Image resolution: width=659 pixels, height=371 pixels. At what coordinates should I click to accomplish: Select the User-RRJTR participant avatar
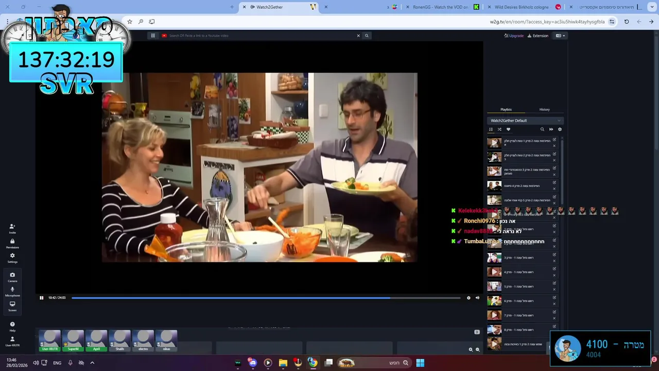[50, 341]
